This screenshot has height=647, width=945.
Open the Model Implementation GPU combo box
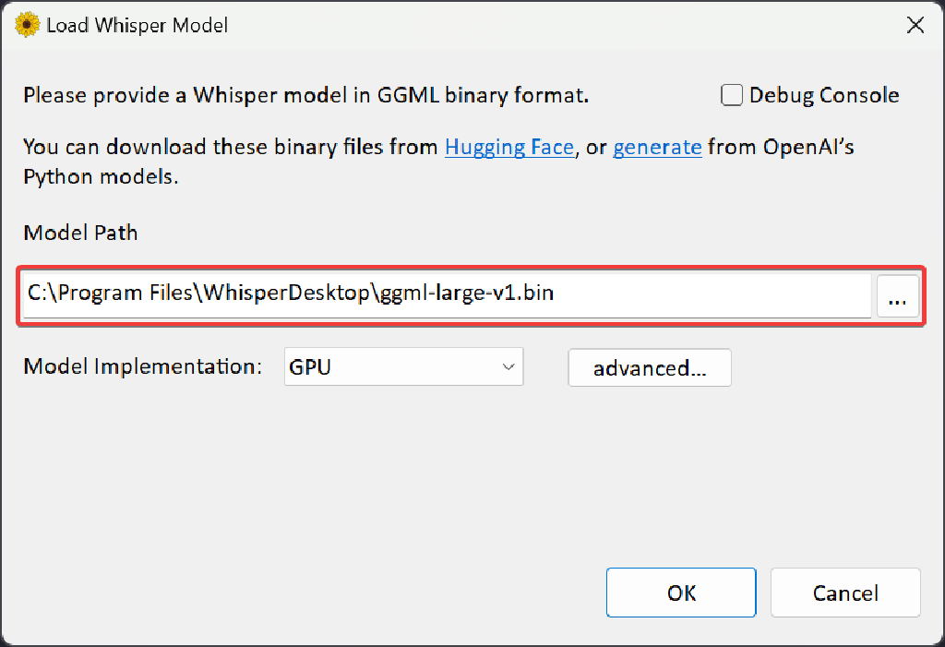tap(403, 366)
